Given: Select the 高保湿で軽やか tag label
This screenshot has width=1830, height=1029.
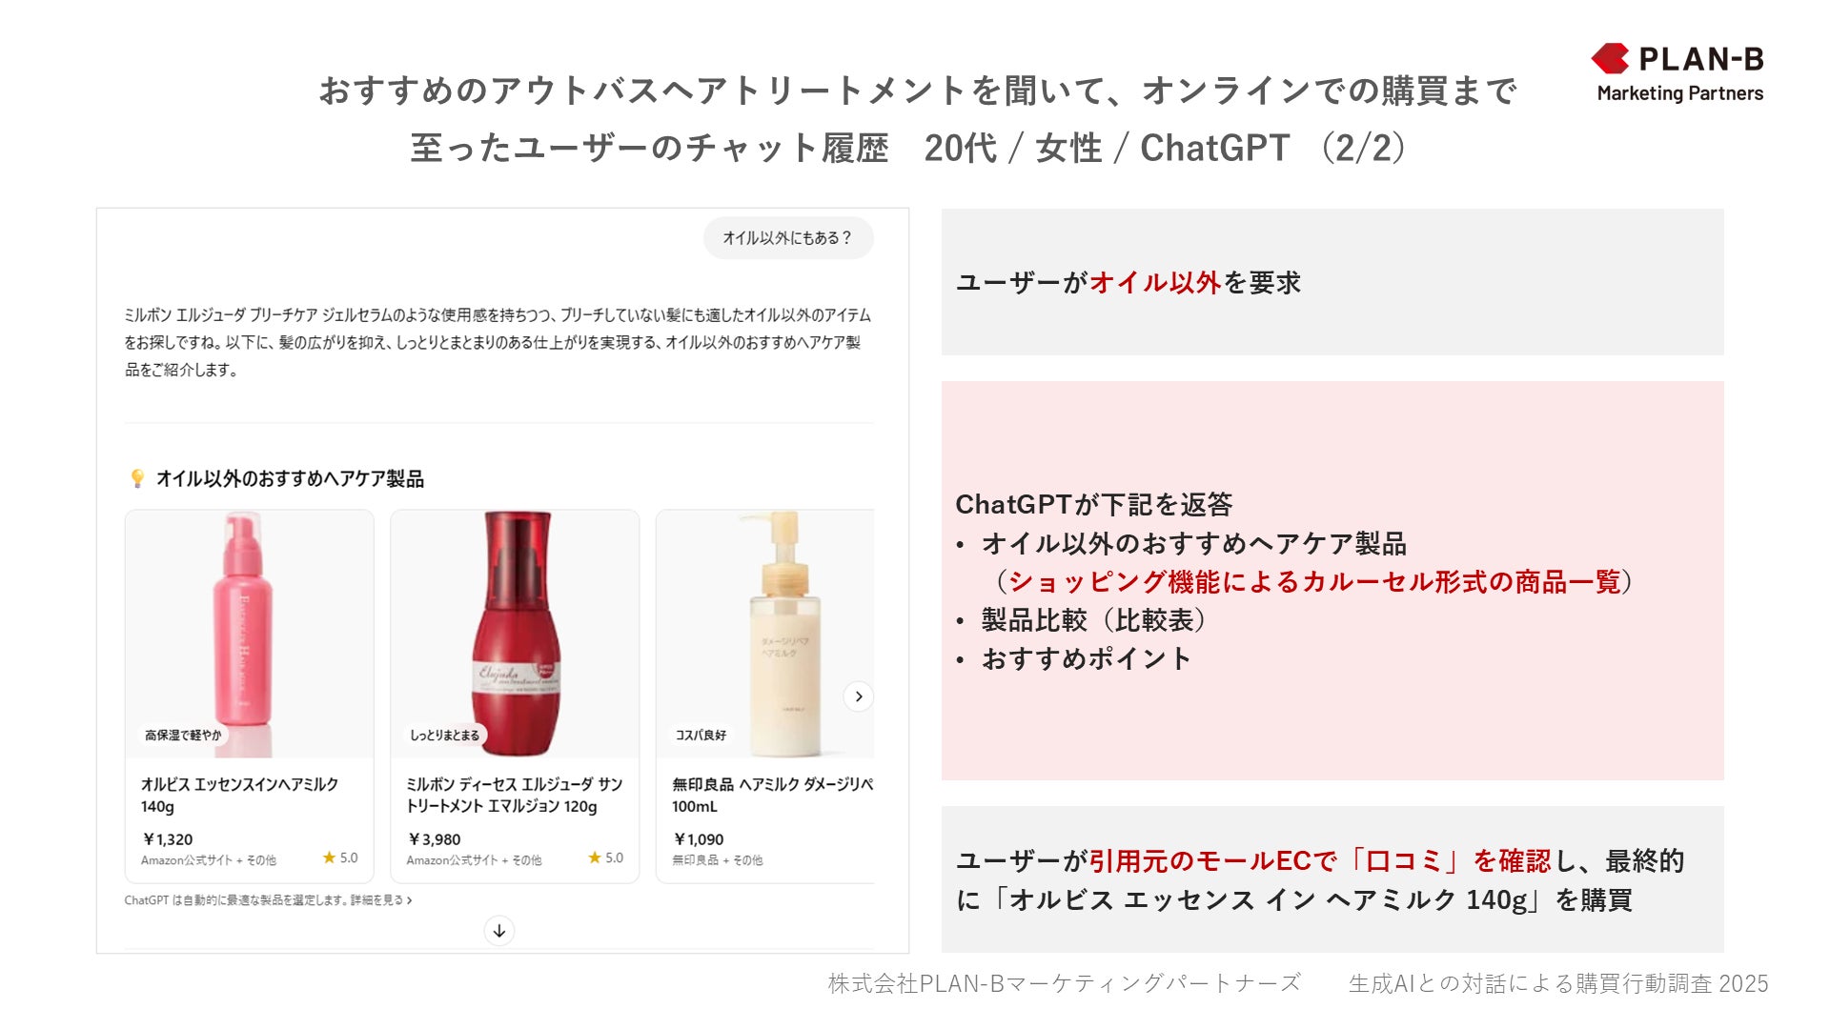Looking at the screenshot, I should coord(183,735).
